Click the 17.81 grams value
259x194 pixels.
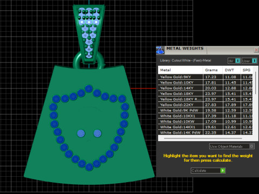tap(210, 82)
